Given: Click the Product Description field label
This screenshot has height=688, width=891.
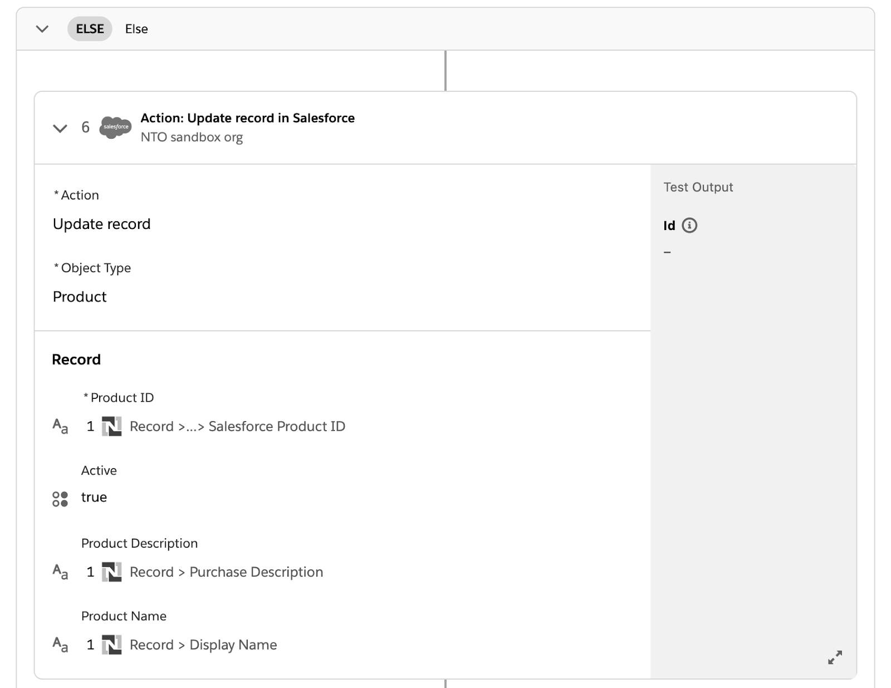Looking at the screenshot, I should coord(139,544).
